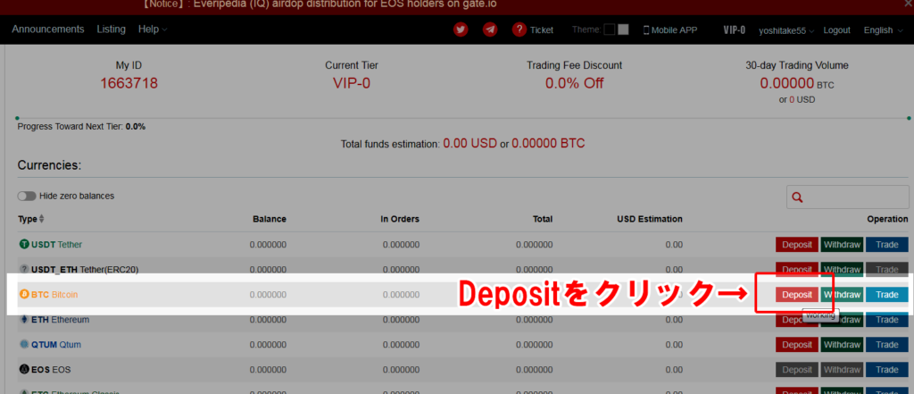Click the In Orders column header
Image resolution: width=914 pixels, height=394 pixels.
tap(400, 220)
